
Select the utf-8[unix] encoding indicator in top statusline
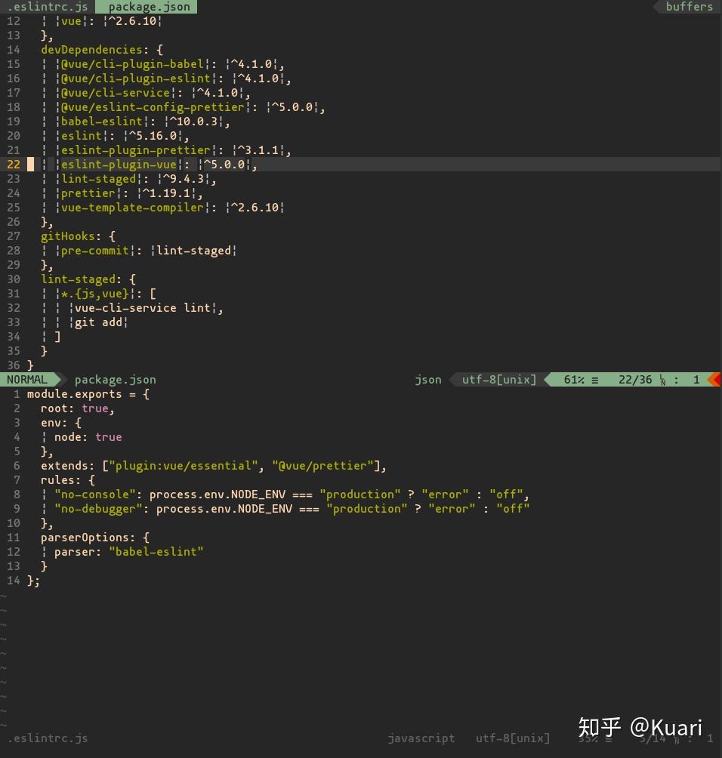498,380
